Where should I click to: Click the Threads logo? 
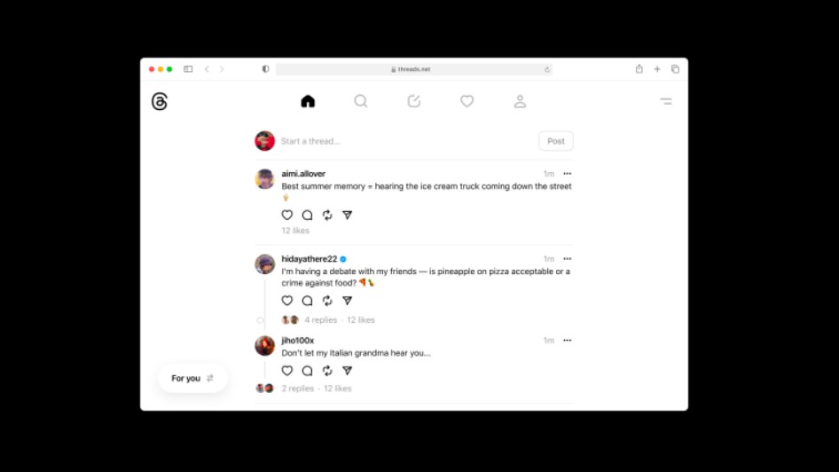pos(160,101)
